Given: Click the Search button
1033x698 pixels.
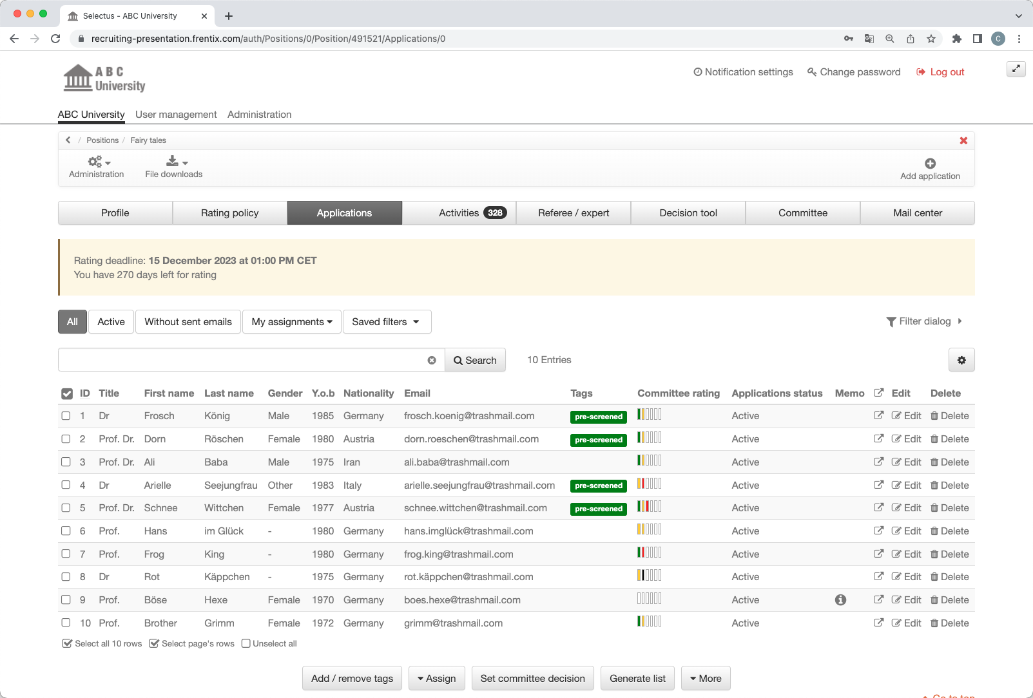Looking at the screenshot, I should coord(476,360).
